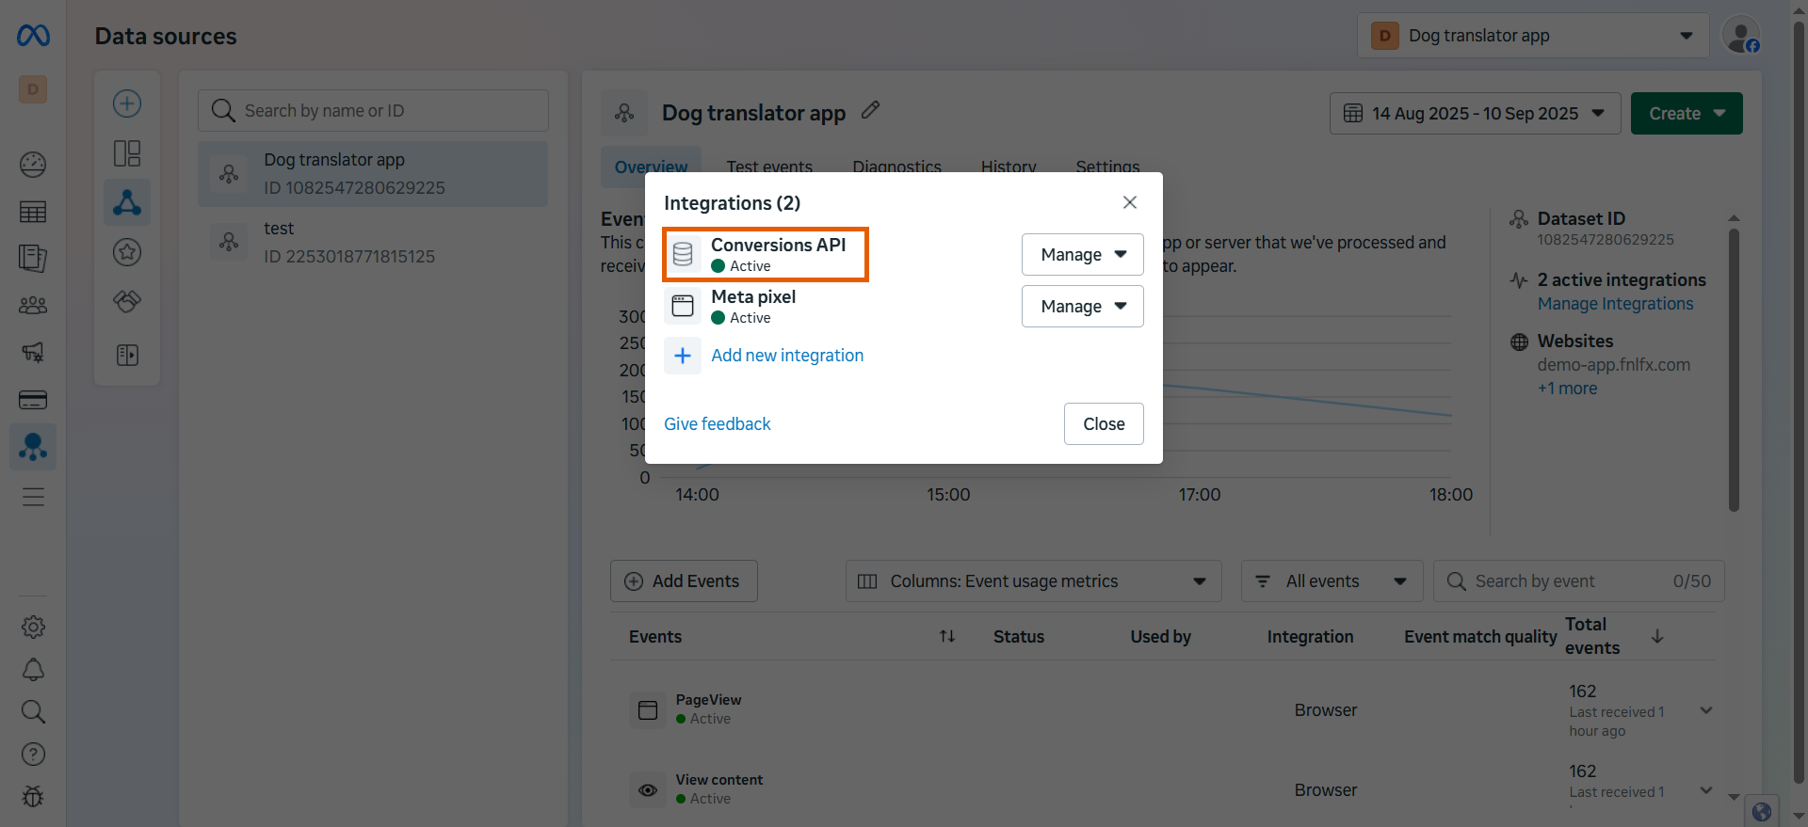Click the globe icon at bottom right

click(x=1762, y=811)
